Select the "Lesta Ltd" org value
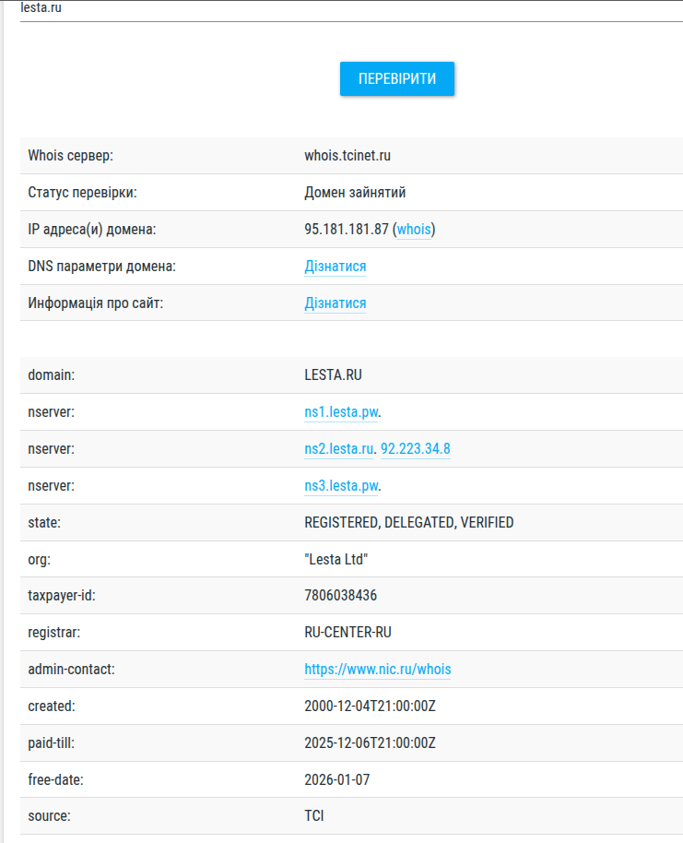 [x=336, y=560]
